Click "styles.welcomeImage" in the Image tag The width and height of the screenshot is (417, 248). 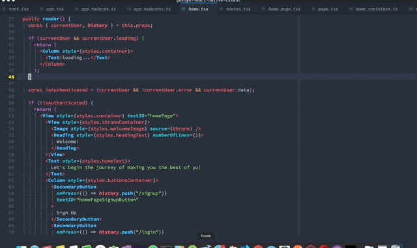tap(117, 129)
